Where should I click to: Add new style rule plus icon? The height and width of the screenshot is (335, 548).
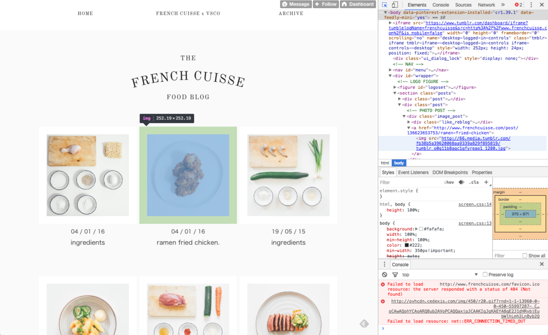click(486, 182)
